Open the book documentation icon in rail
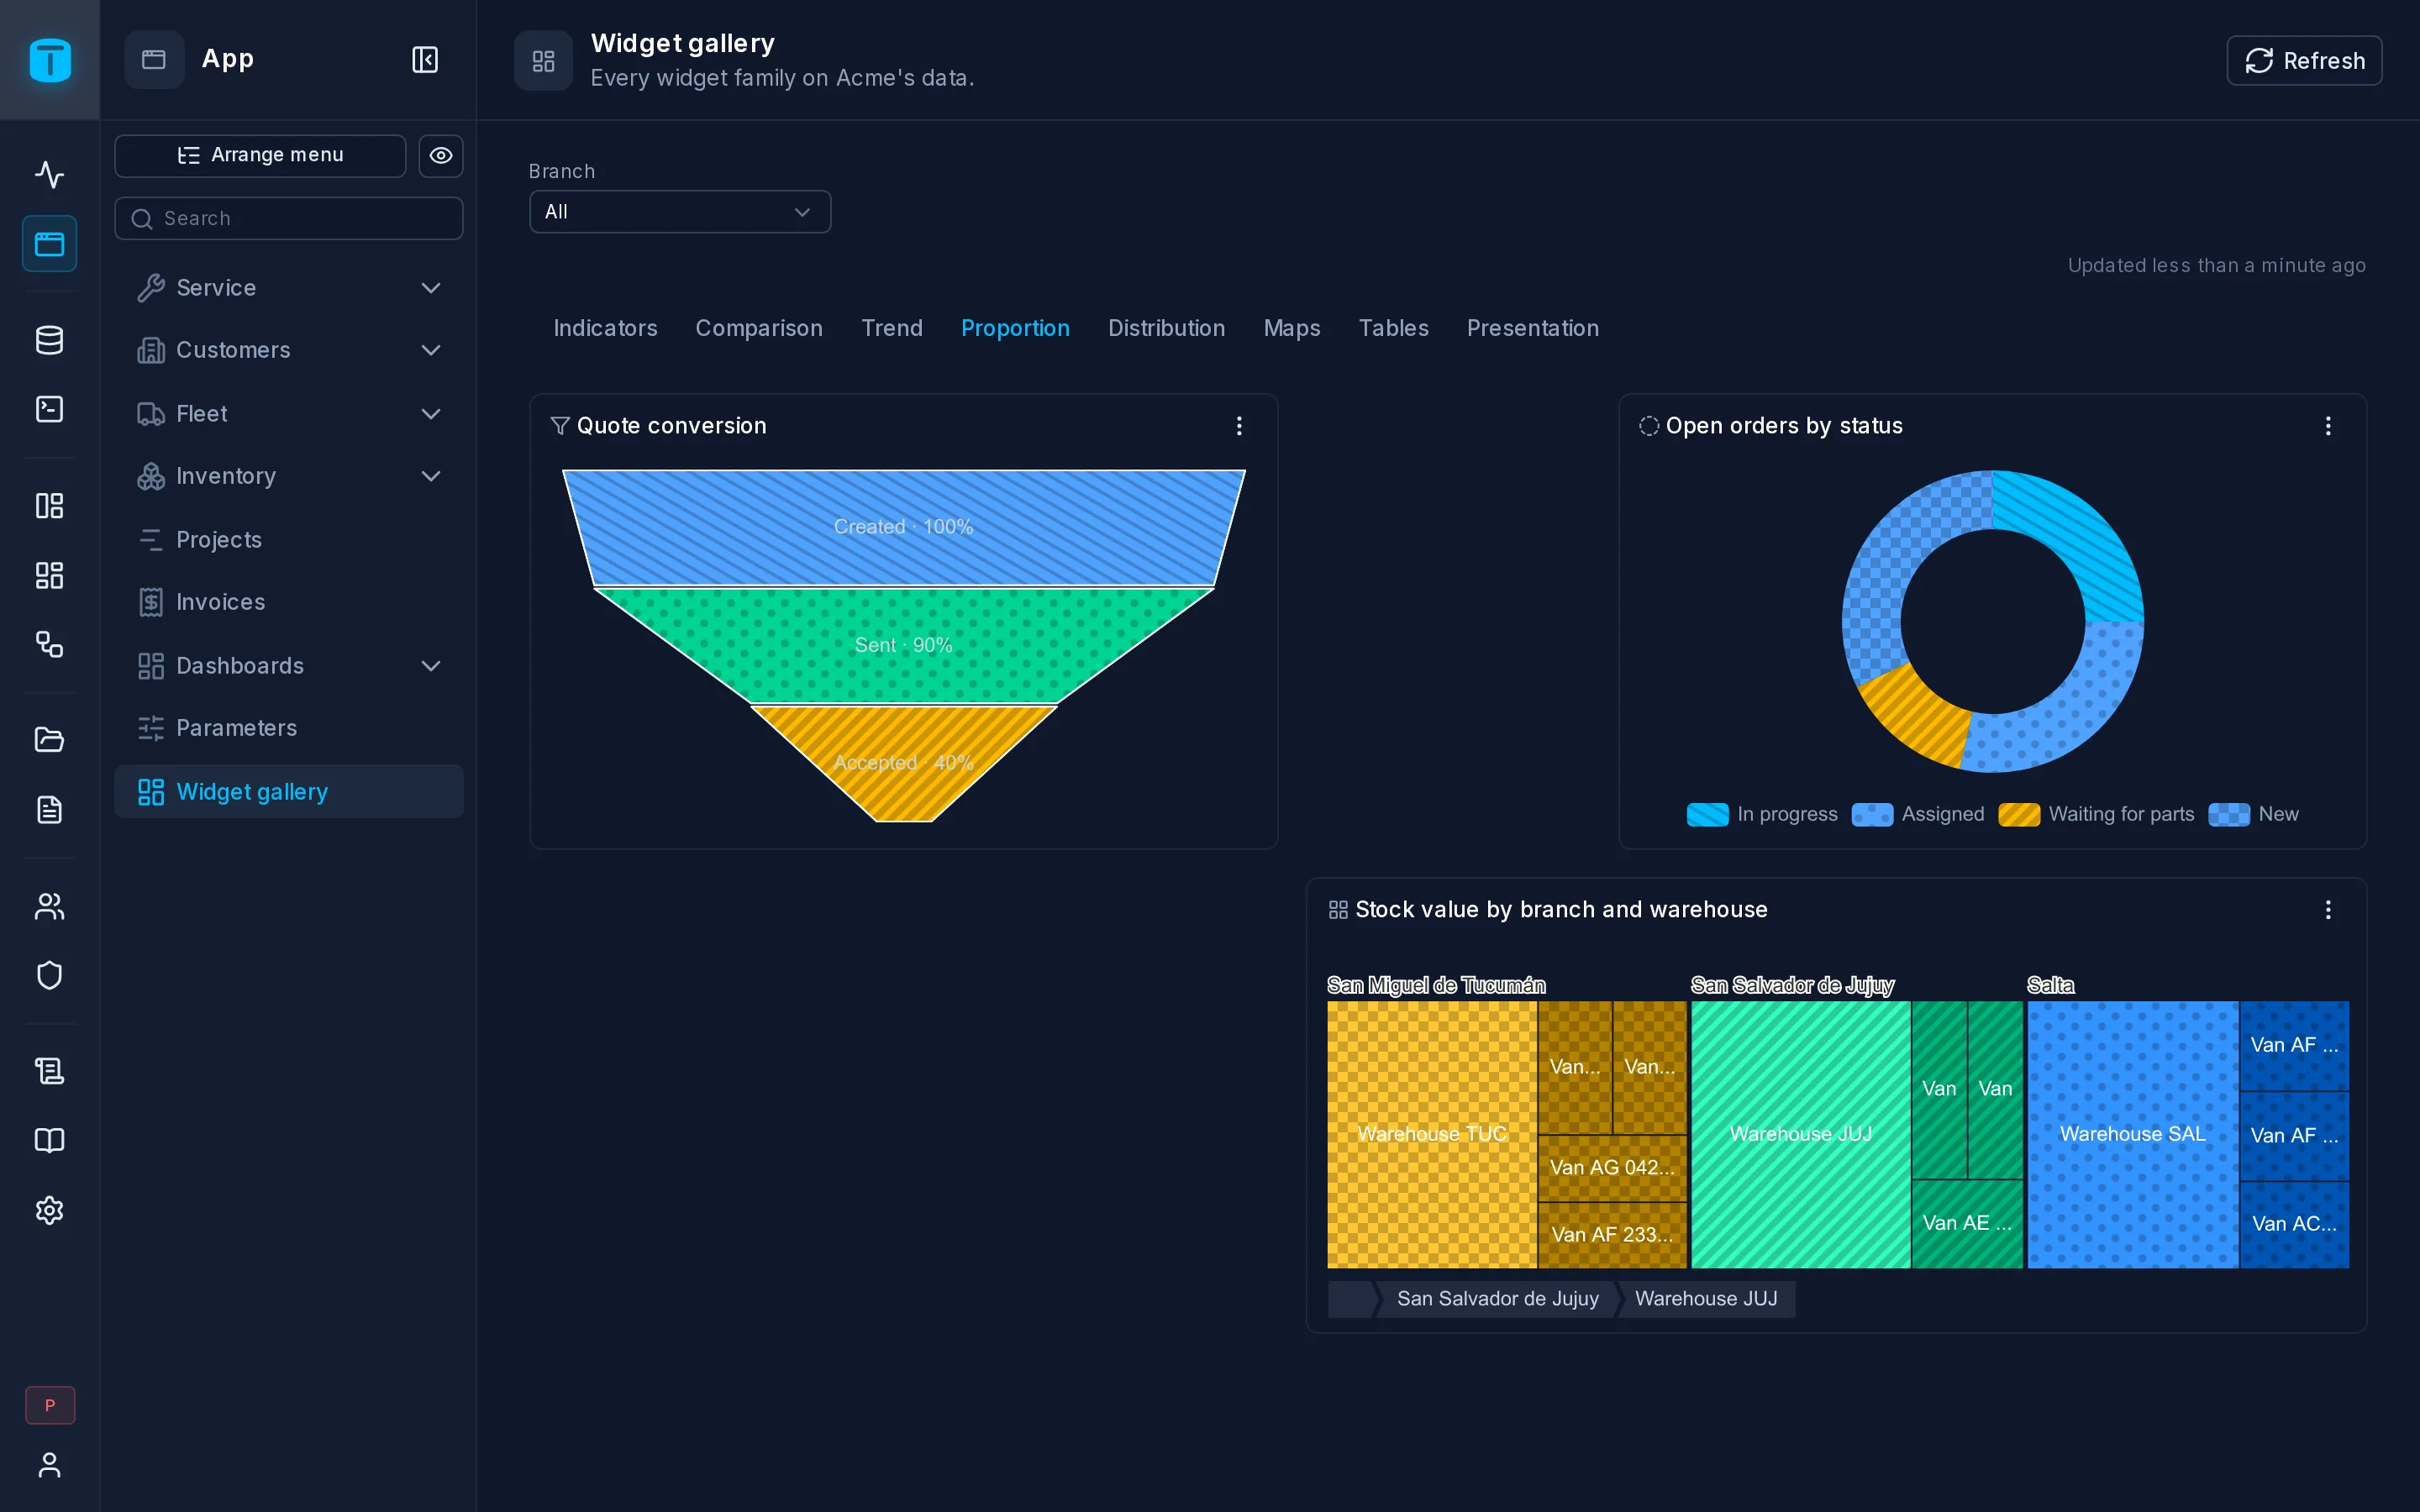This screenshot has width=2420, height=1512. point(49,1140)
